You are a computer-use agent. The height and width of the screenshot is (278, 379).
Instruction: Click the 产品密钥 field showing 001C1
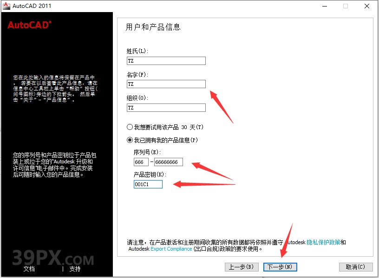tap(148, 184)
